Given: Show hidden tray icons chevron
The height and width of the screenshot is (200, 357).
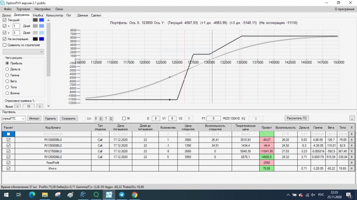Looking at the screenshot, I should tap(288, 195).
